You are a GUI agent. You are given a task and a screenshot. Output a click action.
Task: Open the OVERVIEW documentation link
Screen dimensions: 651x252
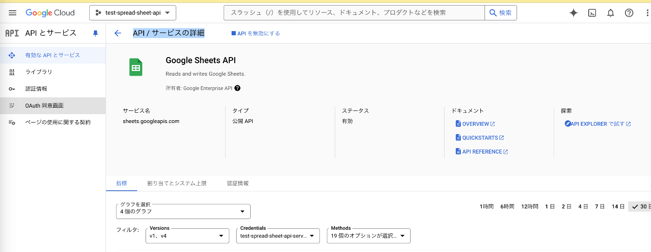pyautogui.click(x=475, y=124)
